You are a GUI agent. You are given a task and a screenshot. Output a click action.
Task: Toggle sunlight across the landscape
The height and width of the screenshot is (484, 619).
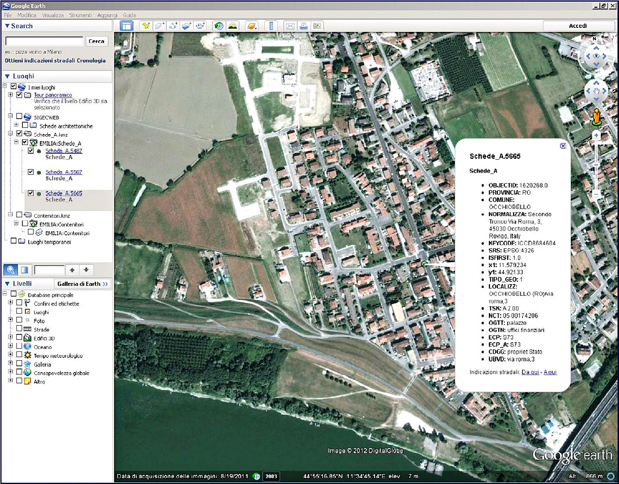tap(232, 26)
